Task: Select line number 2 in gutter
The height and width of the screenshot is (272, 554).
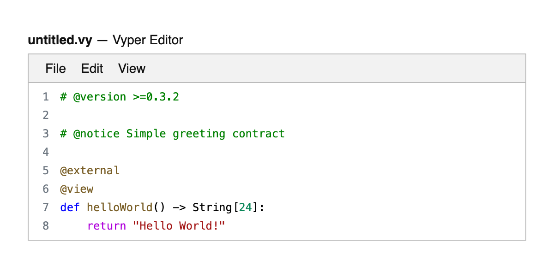Action: pyautogui.click(x=45, y=115)
